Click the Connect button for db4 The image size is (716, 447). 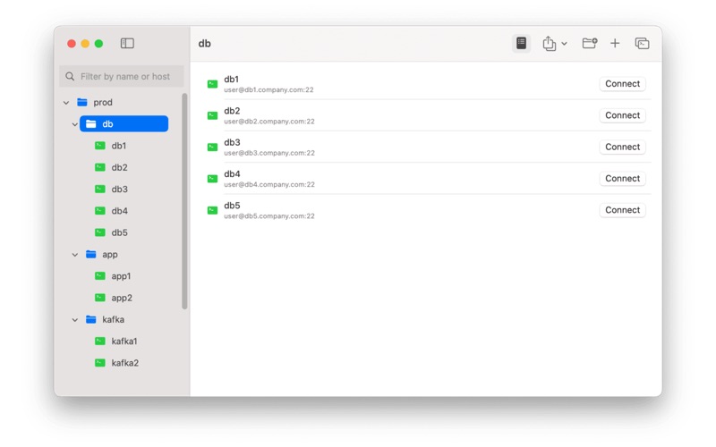pos(622,178)
